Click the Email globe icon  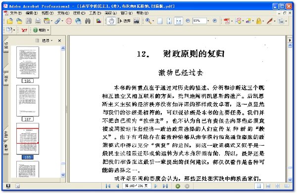tap(78, 21)
